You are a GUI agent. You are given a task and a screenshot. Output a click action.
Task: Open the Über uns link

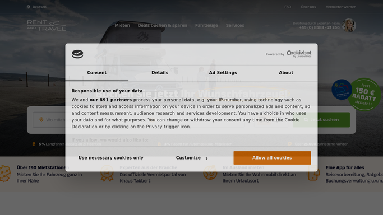click(x=308, y=7)
